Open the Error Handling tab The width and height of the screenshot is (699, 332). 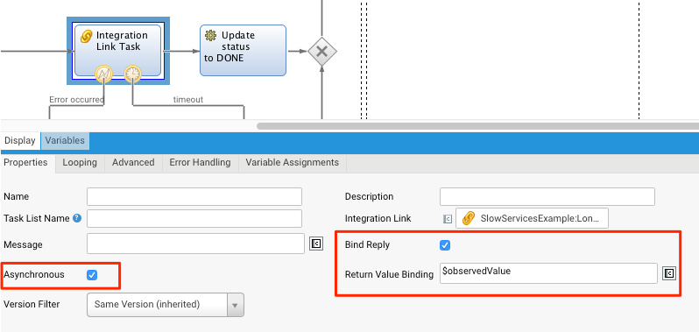pos(201,163)
